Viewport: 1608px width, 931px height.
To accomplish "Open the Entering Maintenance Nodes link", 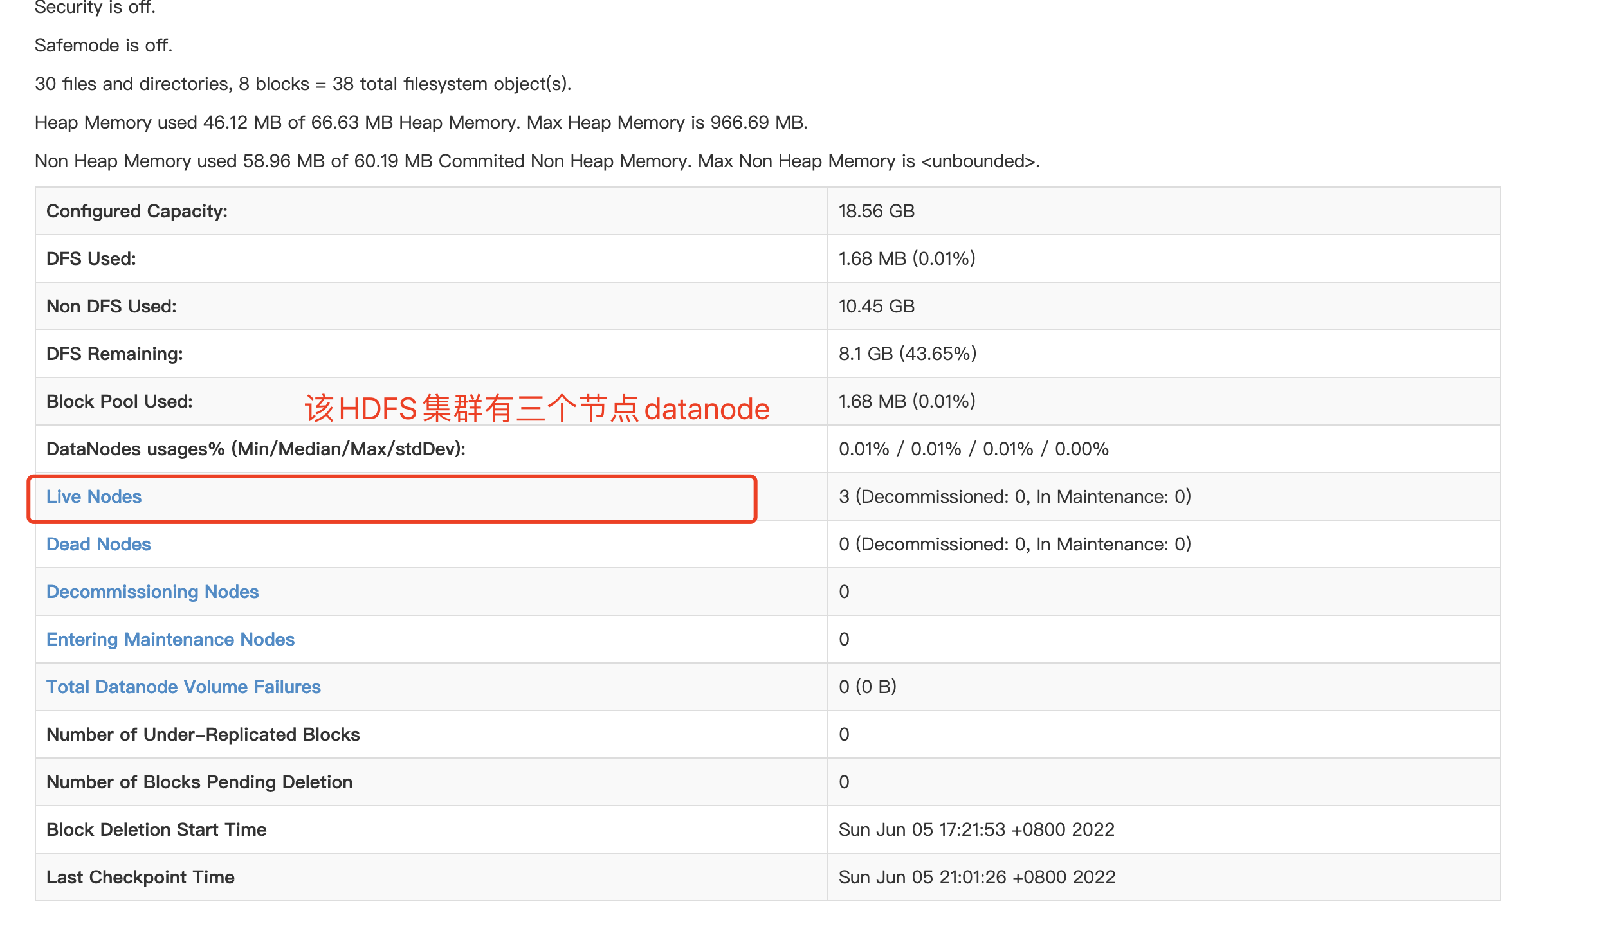I will [170, 639].
